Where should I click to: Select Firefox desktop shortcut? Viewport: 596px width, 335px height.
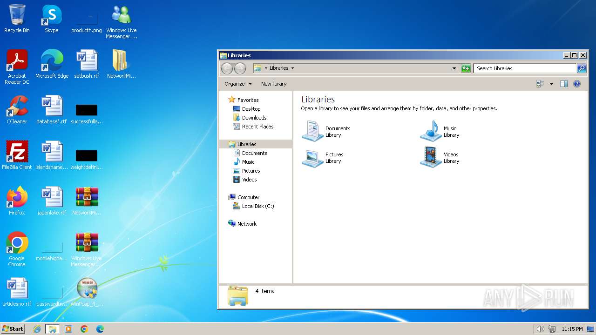pyautogui.click(x=17, y=201)
